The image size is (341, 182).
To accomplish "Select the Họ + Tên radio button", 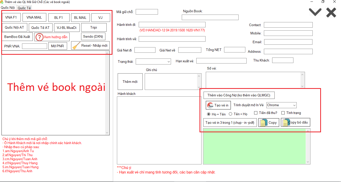I will point(208,114).
